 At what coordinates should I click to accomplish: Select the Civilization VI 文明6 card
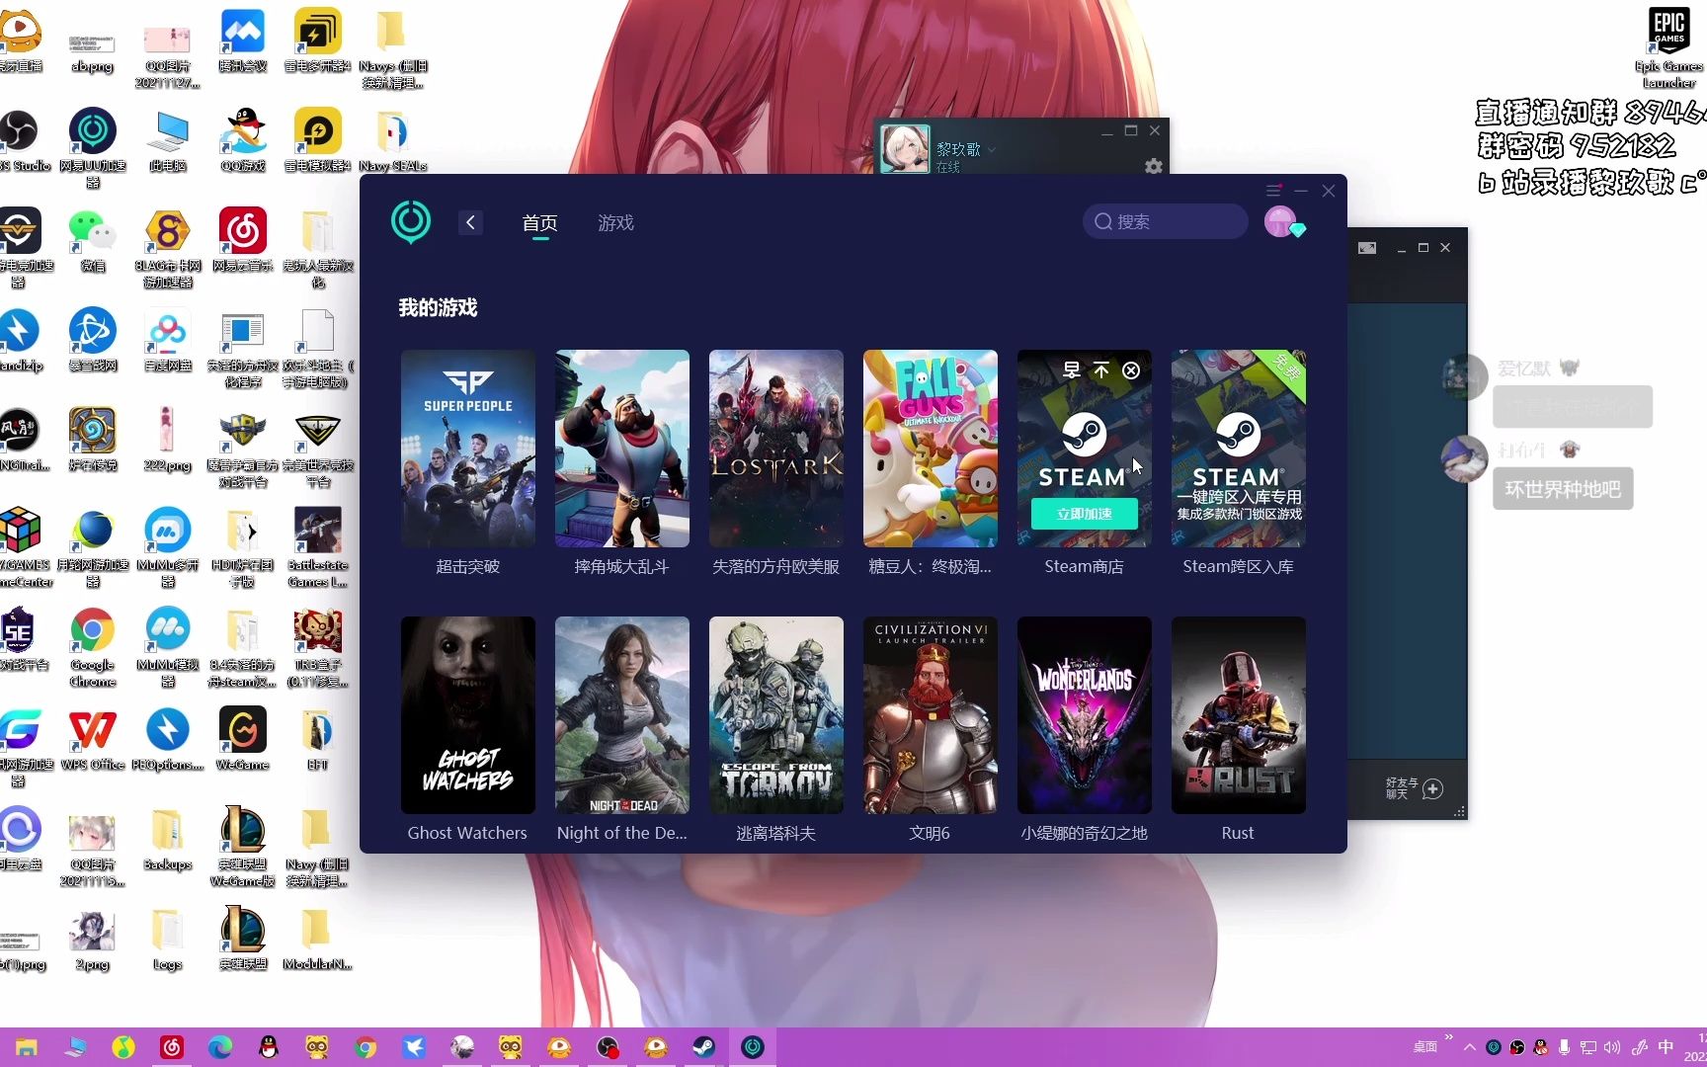coord(931,715)
